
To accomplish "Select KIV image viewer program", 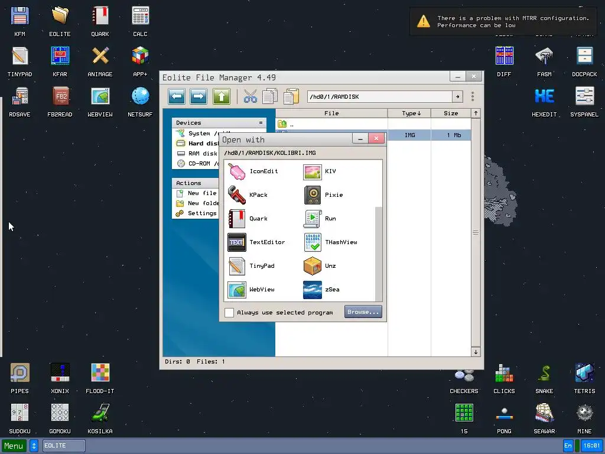I will point(320,171).
